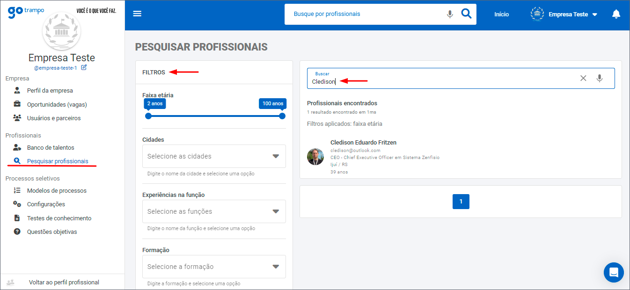Open the chat support bubble
Screen dimensions: 630x290
pos(613,272)
